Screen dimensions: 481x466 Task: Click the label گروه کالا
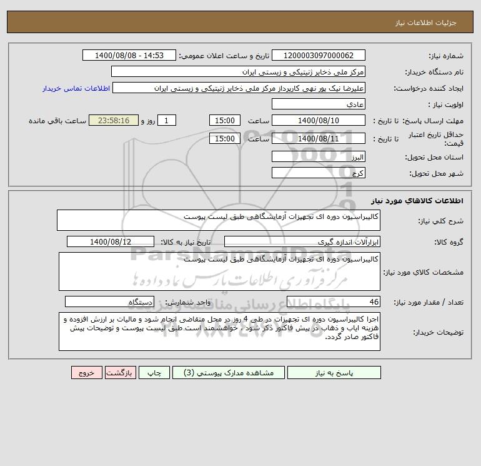(449, 242)
